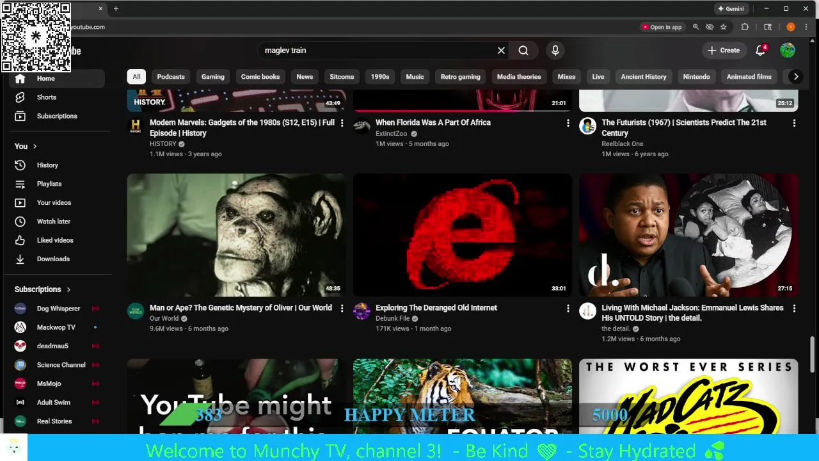Open options for Modern Marvels video
This screenshot has width=819, height=461.
tap(342, 123)
